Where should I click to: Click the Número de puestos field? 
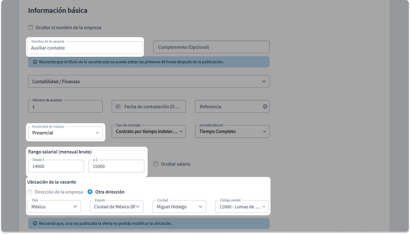(65, 107)
